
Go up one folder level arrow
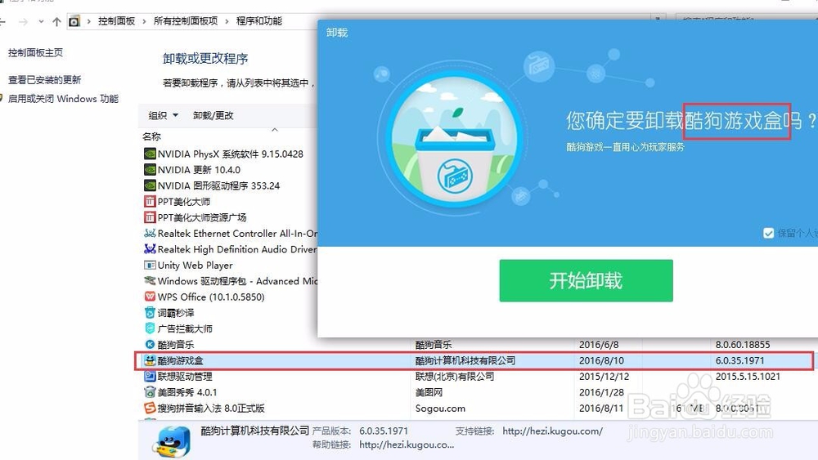click(57, 21)
